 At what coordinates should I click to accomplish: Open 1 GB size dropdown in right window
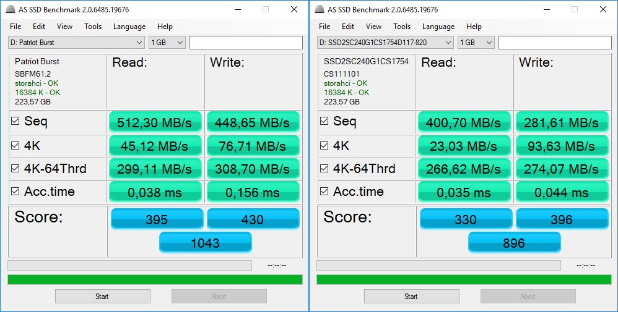tap(476, 43)
